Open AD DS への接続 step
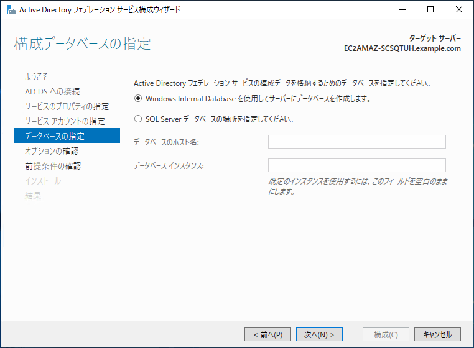Screen dimensions: 474x348 click(52, 91)
